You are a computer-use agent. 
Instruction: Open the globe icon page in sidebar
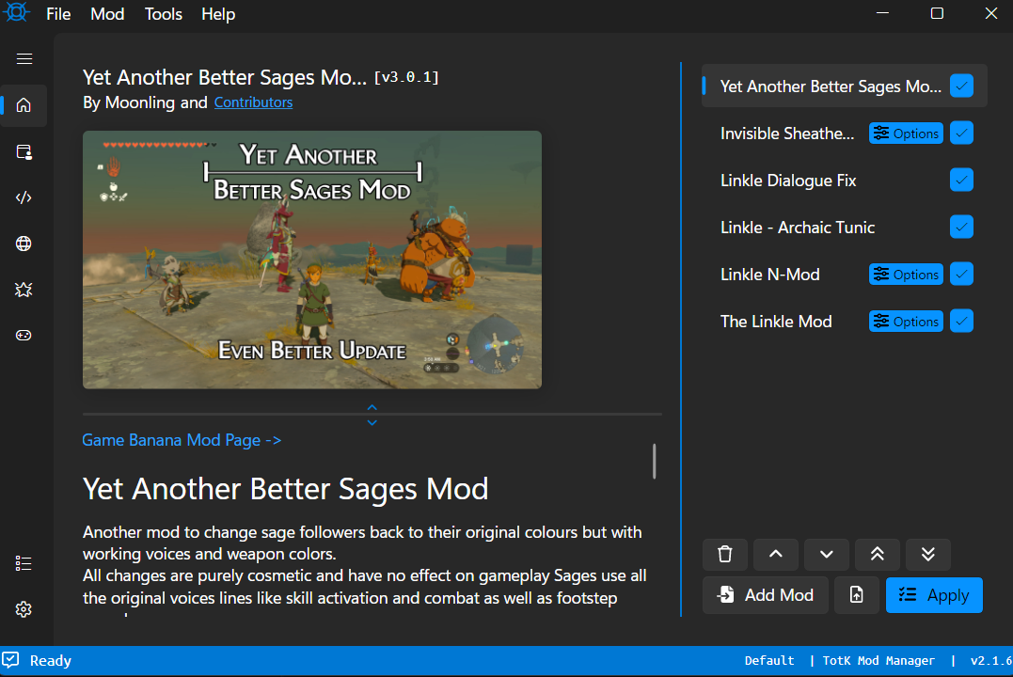(24, 244)
